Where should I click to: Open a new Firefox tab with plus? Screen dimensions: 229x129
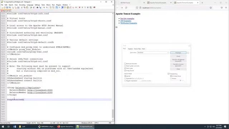[202, 3]
